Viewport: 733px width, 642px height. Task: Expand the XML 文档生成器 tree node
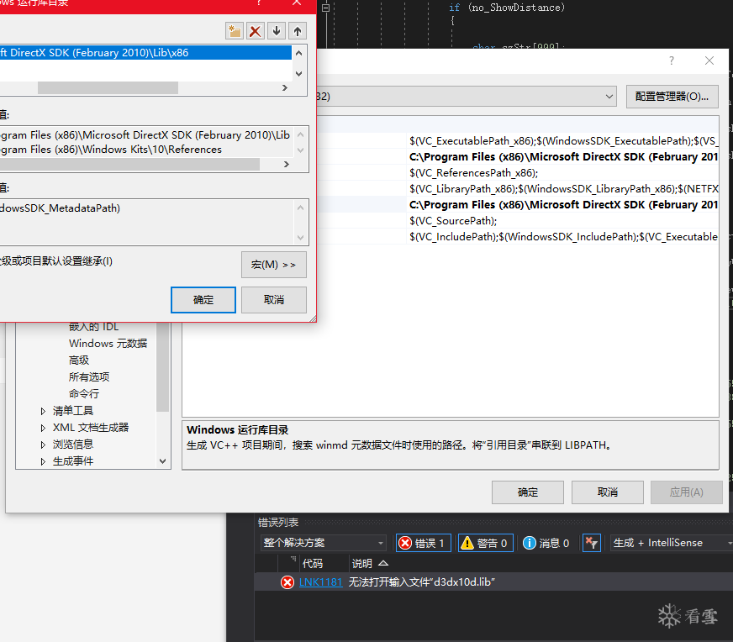tap(43, 428)
